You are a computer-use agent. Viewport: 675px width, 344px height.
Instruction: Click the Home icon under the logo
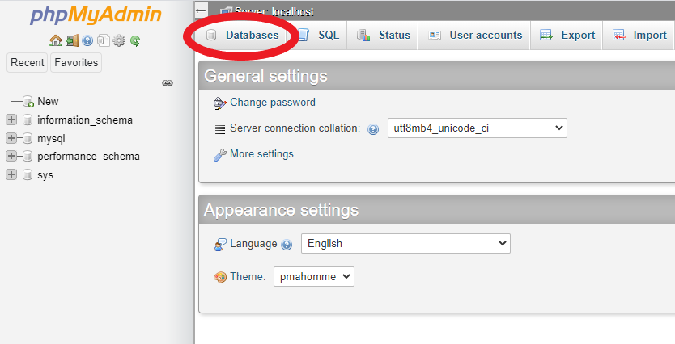pos(56,40)
